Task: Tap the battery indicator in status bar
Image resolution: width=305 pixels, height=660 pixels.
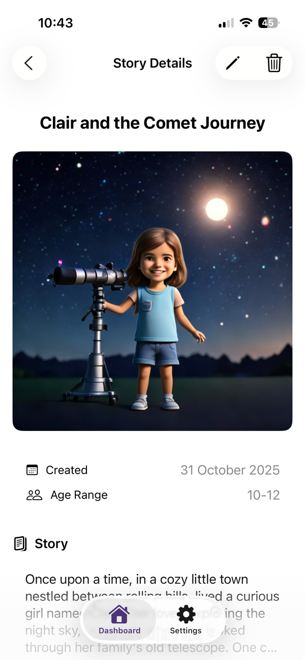Action: (268, 23)
